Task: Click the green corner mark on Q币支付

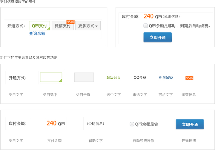Action: coord(48,29)
